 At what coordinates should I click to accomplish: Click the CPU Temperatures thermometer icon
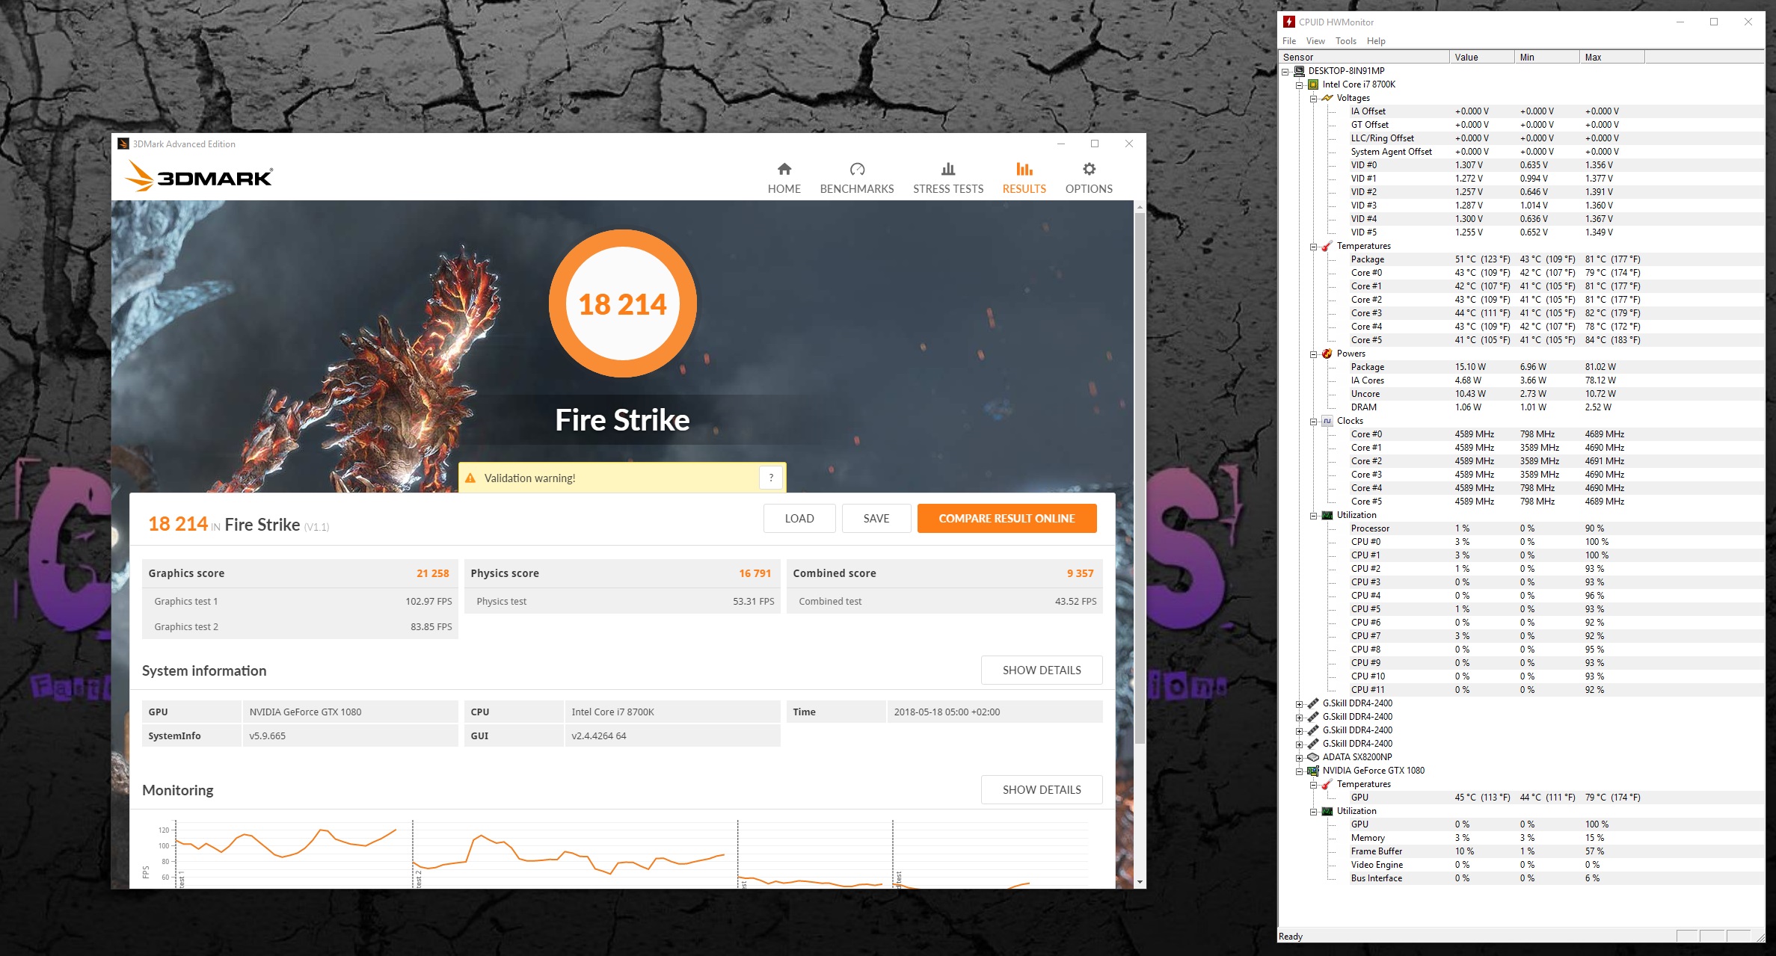pos(1327,246)
